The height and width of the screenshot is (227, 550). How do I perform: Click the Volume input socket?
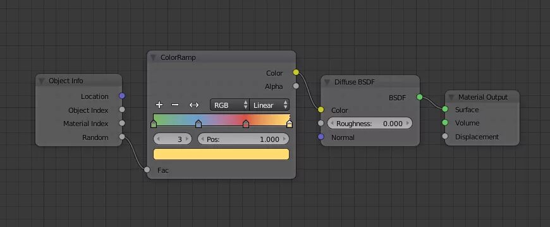click(445, 123)
